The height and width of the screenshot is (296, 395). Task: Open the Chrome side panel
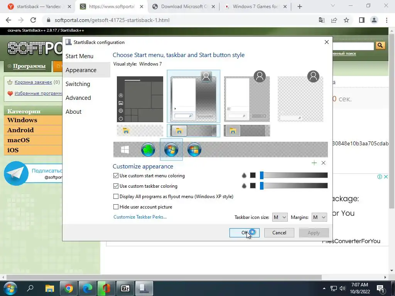(362, 20)
